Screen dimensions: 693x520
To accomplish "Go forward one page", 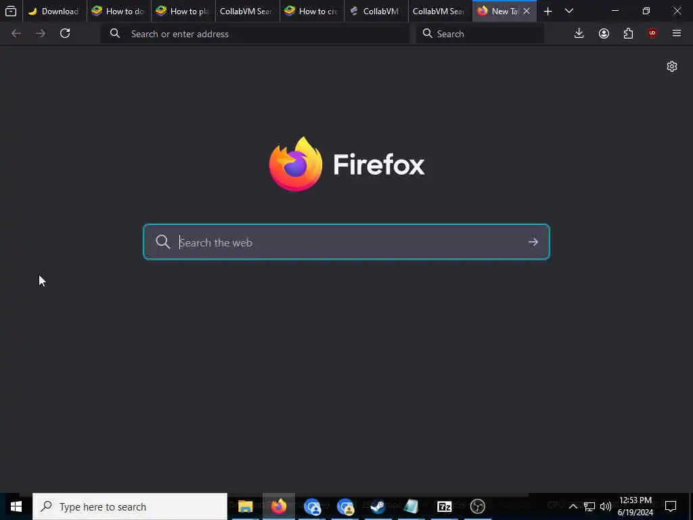I will point(41,33).
